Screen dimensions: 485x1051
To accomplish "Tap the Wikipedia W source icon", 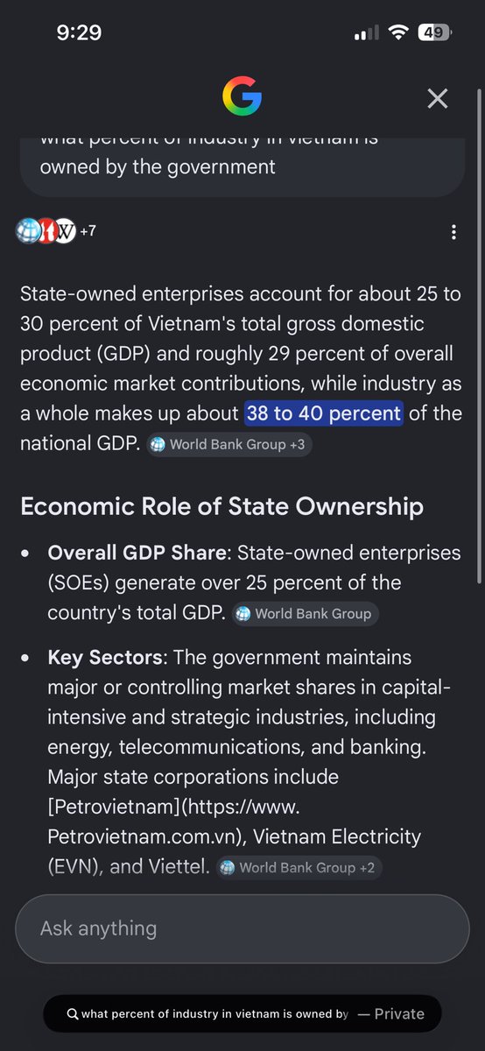I will [64, 231].
